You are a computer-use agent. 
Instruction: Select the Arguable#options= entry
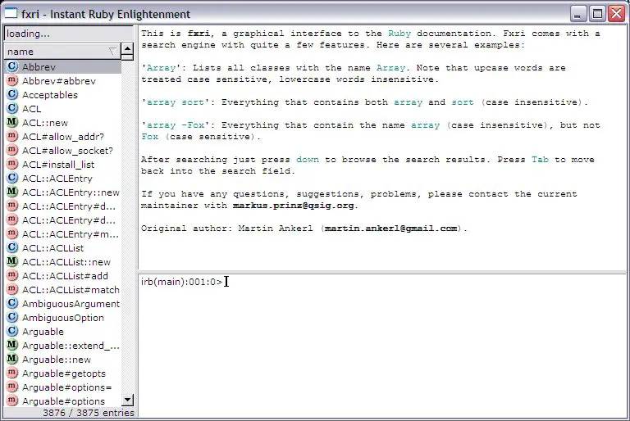(66, 387)
